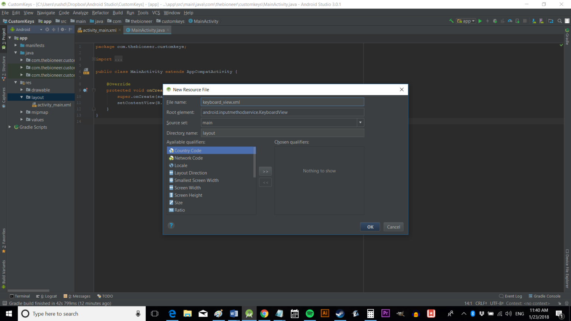Open the Refactor menu
The height and width of the screenshot is (321, 571).
pyautogui.click(x=100, y=13)
